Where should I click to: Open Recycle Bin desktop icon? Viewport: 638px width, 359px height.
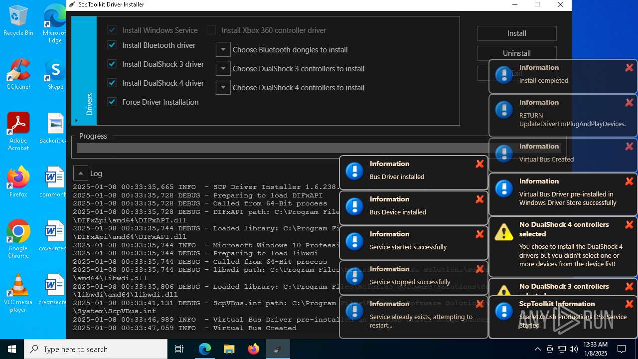point(18,21)
